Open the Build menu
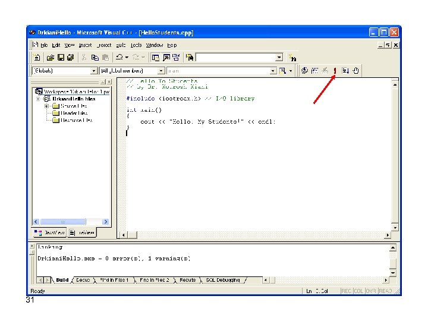 click(x=121, y=45)
